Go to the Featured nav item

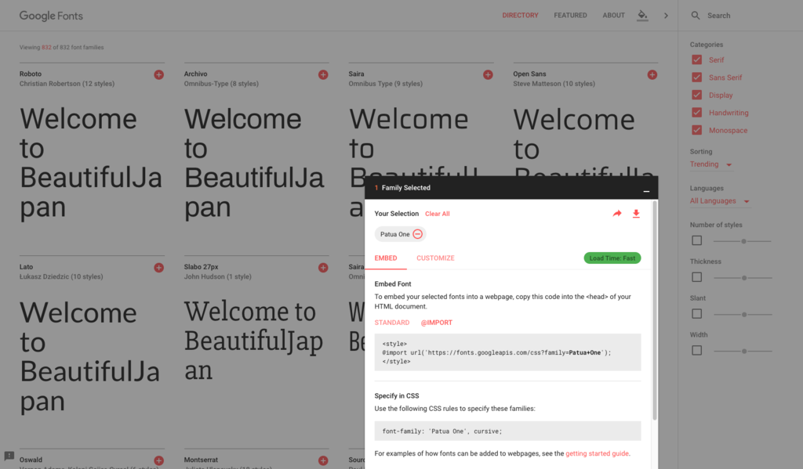point(570,16)
